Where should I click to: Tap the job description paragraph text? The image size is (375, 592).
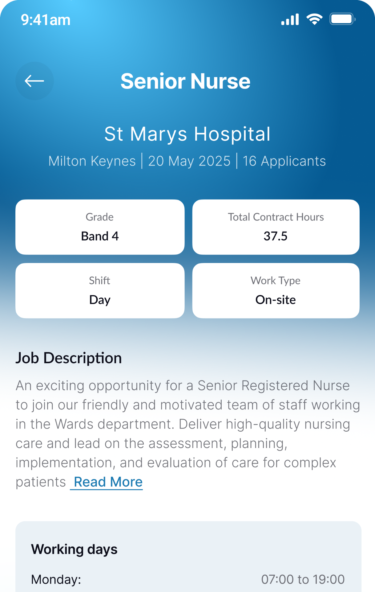pyautogui.click(x=187, y=434)
